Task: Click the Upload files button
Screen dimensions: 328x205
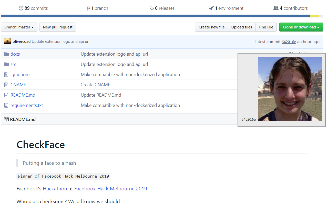Action: [242, 27]
